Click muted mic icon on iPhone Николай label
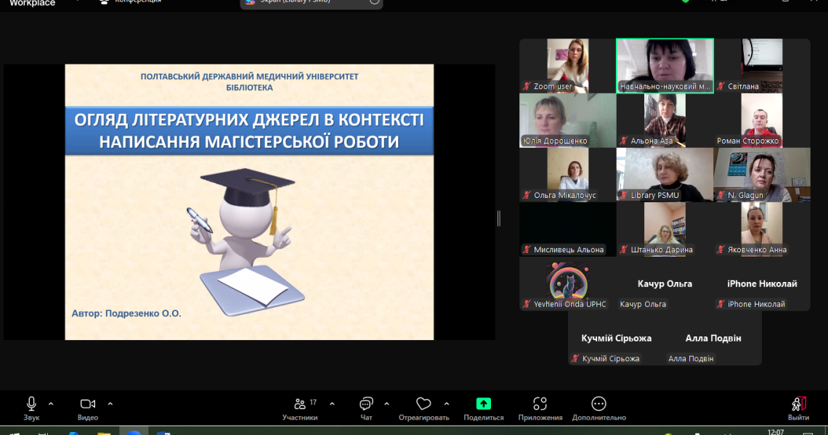The width and height of the screenshot is (828, 435). tap(721, 304)
